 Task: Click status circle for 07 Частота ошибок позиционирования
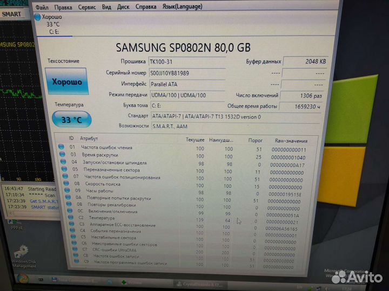(x=65, y=176)
